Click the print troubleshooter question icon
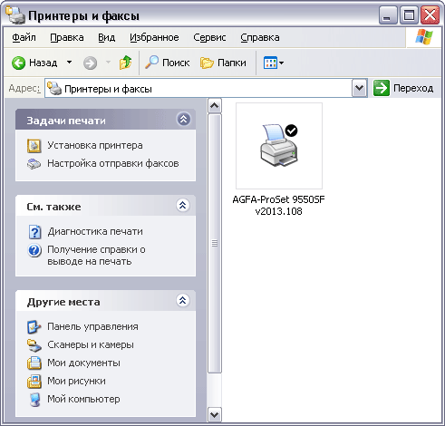The width and height of the screenshot is (445, 426). coord(34,232)
